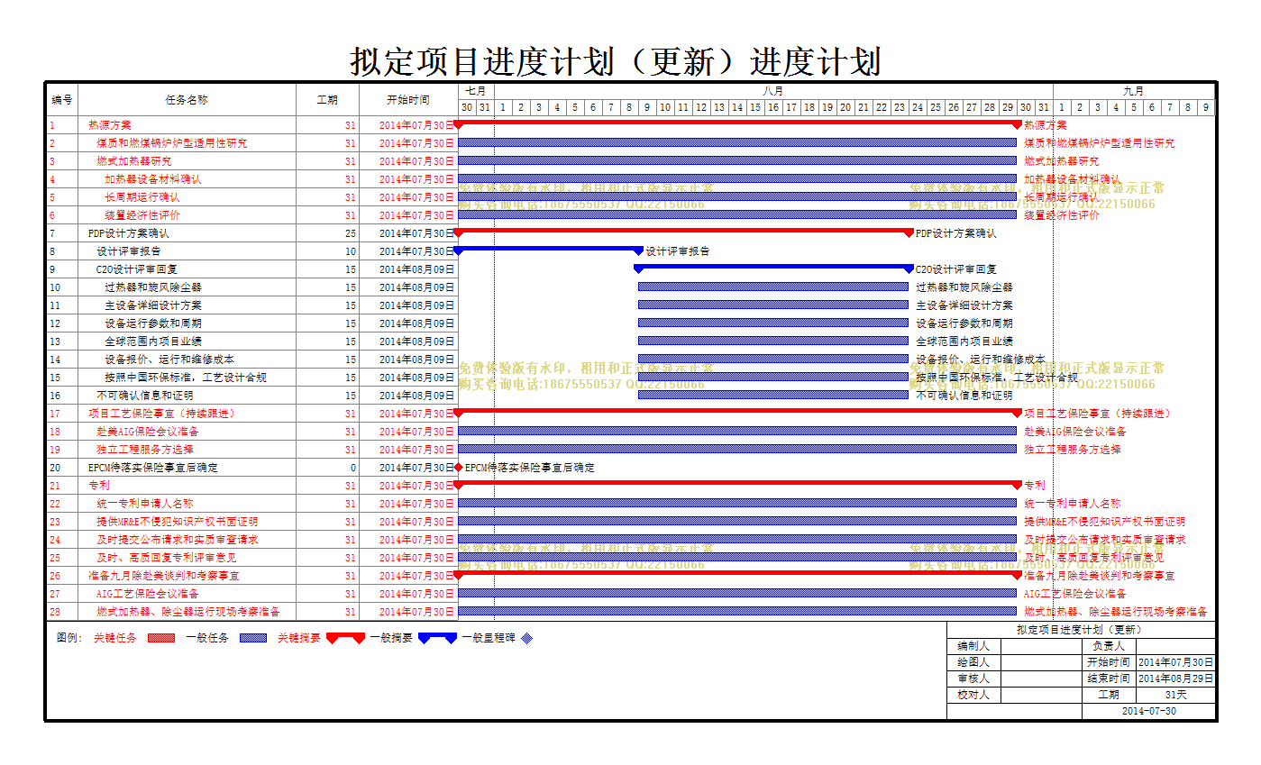Screen dimensions: 1261x765
Task: Click the 结束时间 label in the title block
Action: (1109, 678)
